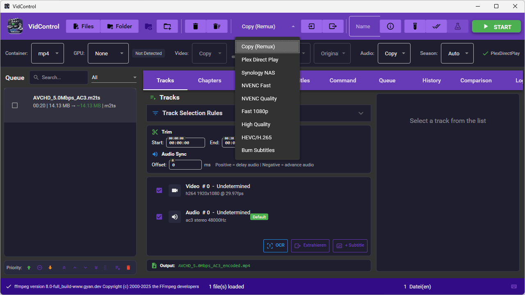This screenshot has height=295, width=525.
Task: Expand the Track Selection Rules section
Action: point(361,113)
